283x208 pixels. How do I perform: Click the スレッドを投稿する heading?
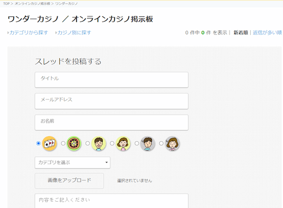coord(68,61)
